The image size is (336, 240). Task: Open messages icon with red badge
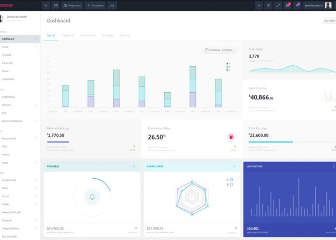pyautogui.click(x=288, y=6)
